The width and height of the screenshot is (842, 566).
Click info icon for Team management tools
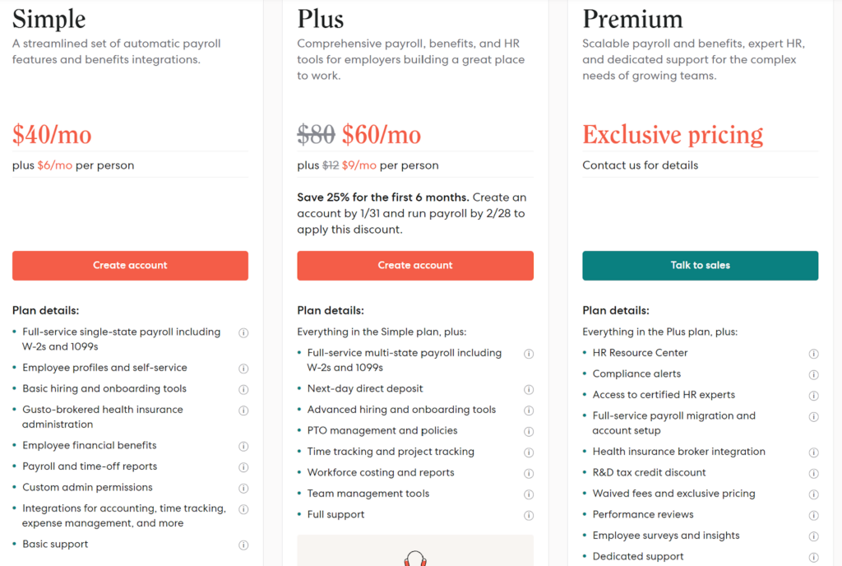529,494
